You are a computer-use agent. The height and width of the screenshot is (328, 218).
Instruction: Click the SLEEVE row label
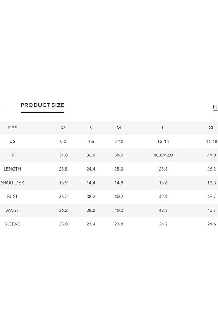pyautogui.click(x=12, y=224)
